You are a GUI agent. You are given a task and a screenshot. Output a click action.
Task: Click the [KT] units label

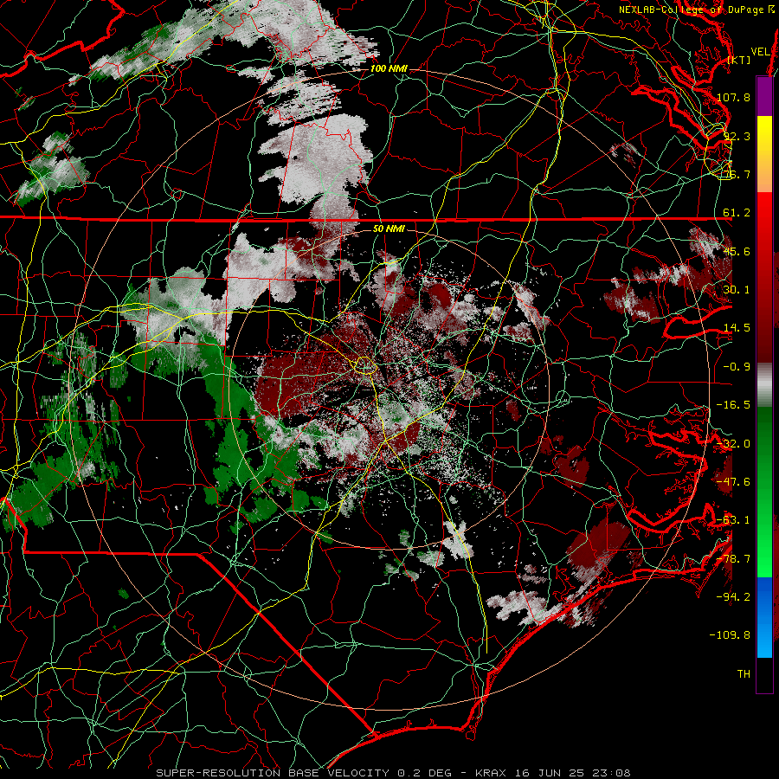point(739,60)
